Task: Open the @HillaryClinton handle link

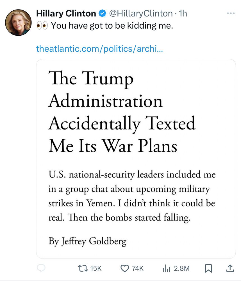Action: (x=140, y=13)
